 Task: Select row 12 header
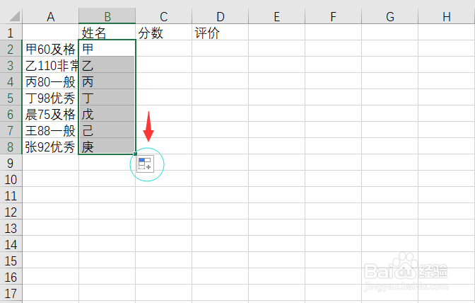(x=11, y=212)
